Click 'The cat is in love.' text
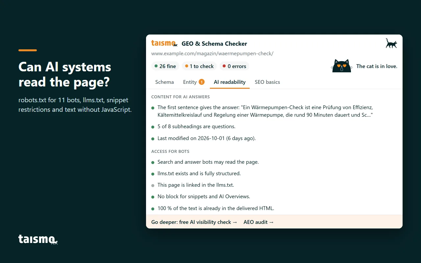421x263 pixels. (377, 66)
